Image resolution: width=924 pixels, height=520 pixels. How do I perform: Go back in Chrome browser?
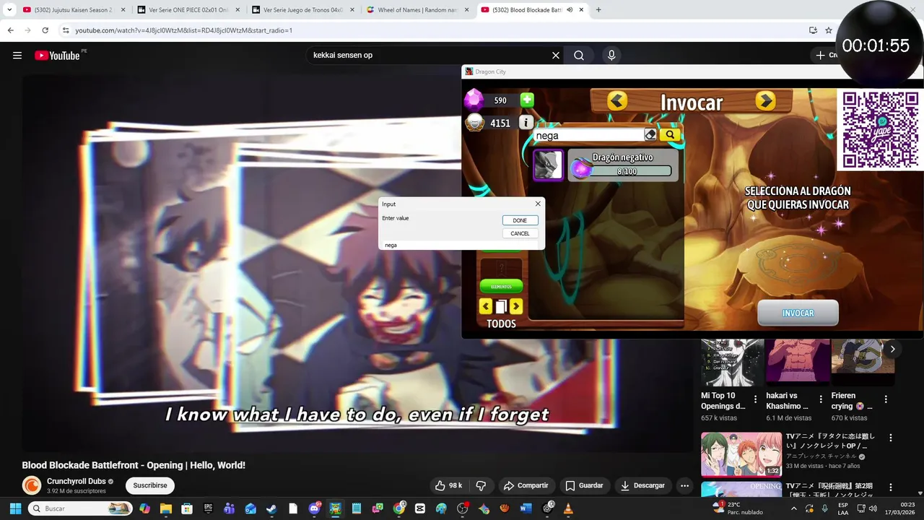(10, 30)
